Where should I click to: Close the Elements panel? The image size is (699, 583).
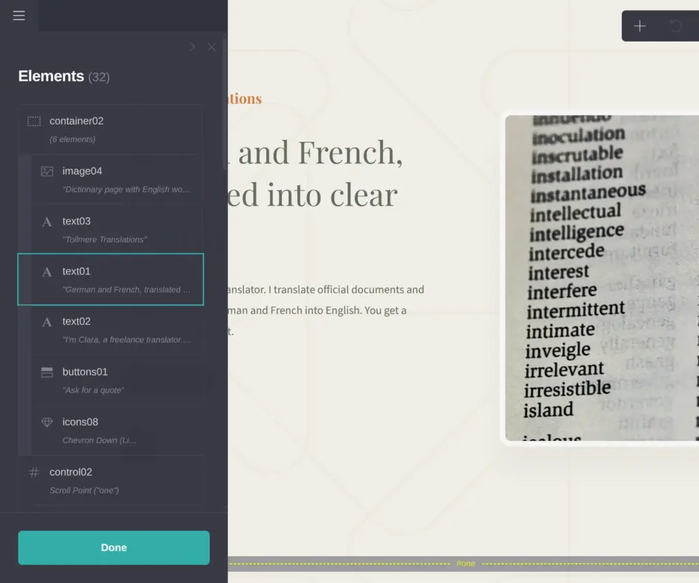coord(212,47)
